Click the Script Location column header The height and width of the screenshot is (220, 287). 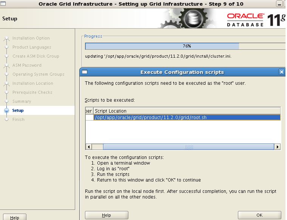coord(187,111)
